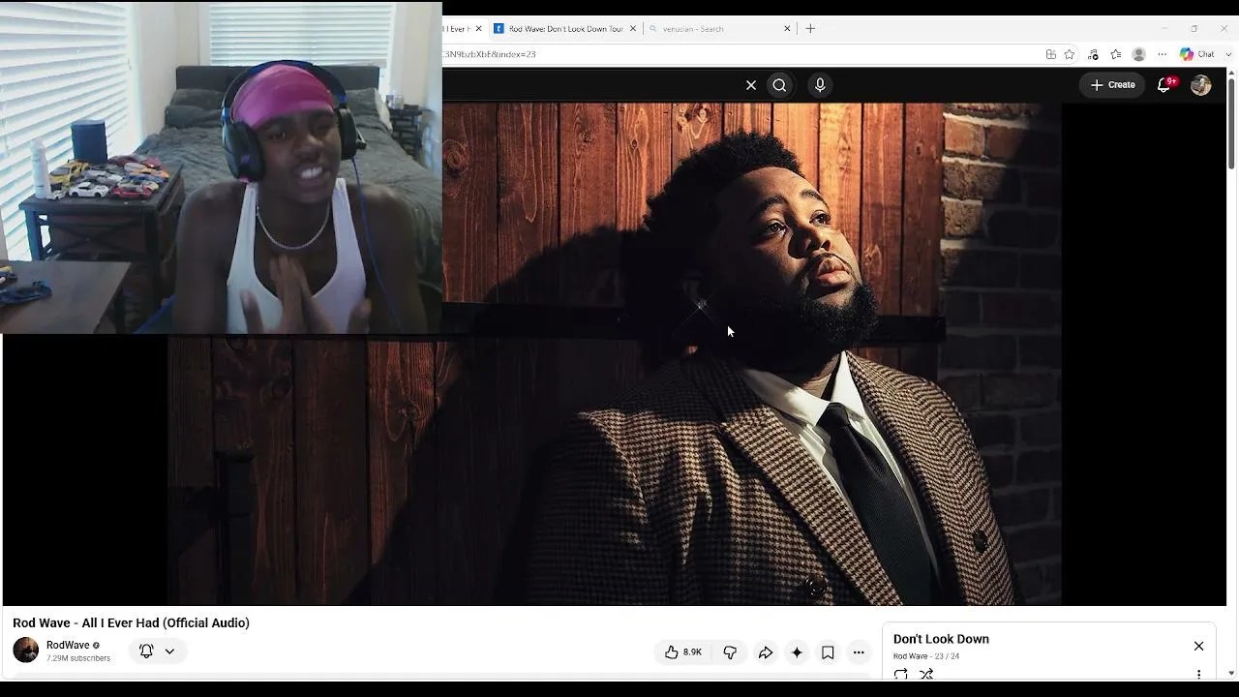Open more actions menu under the video

(859, 652)
